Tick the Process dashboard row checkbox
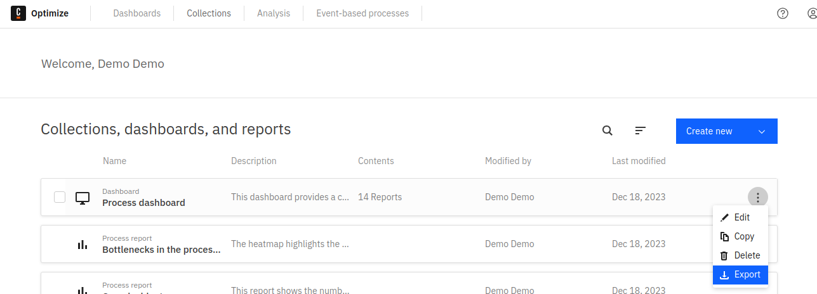 click(60, 197)
